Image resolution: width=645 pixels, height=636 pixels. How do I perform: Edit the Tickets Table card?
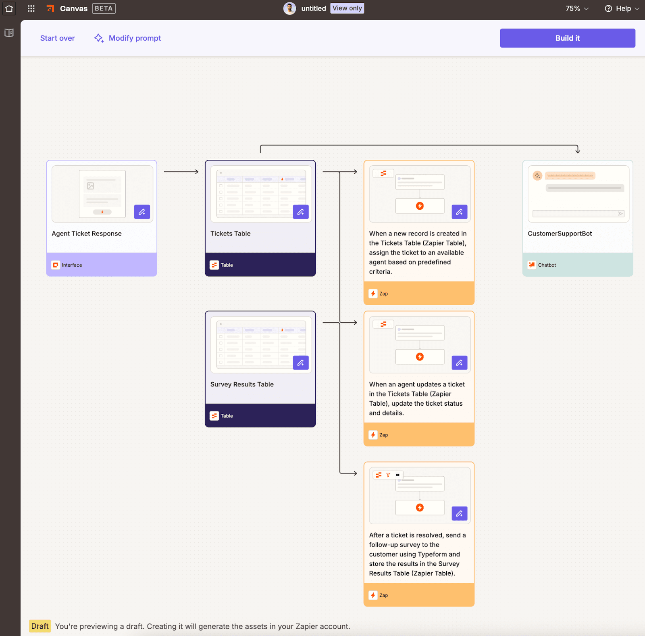point(301,212)
